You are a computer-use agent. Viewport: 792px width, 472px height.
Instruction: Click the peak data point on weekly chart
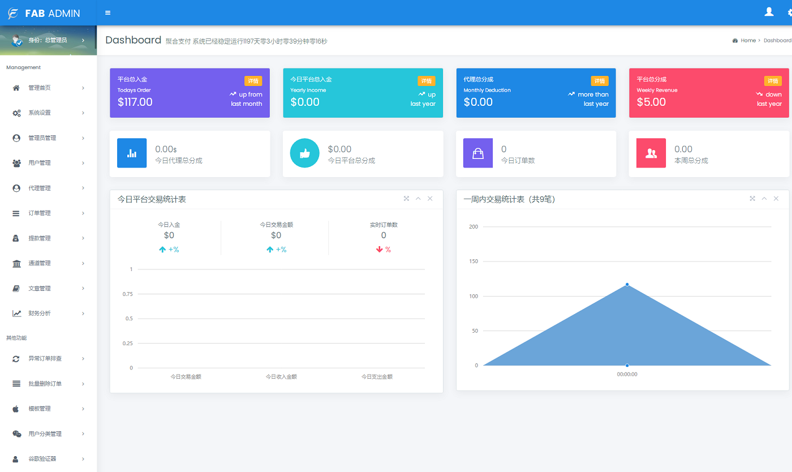[x=627, y=284]
